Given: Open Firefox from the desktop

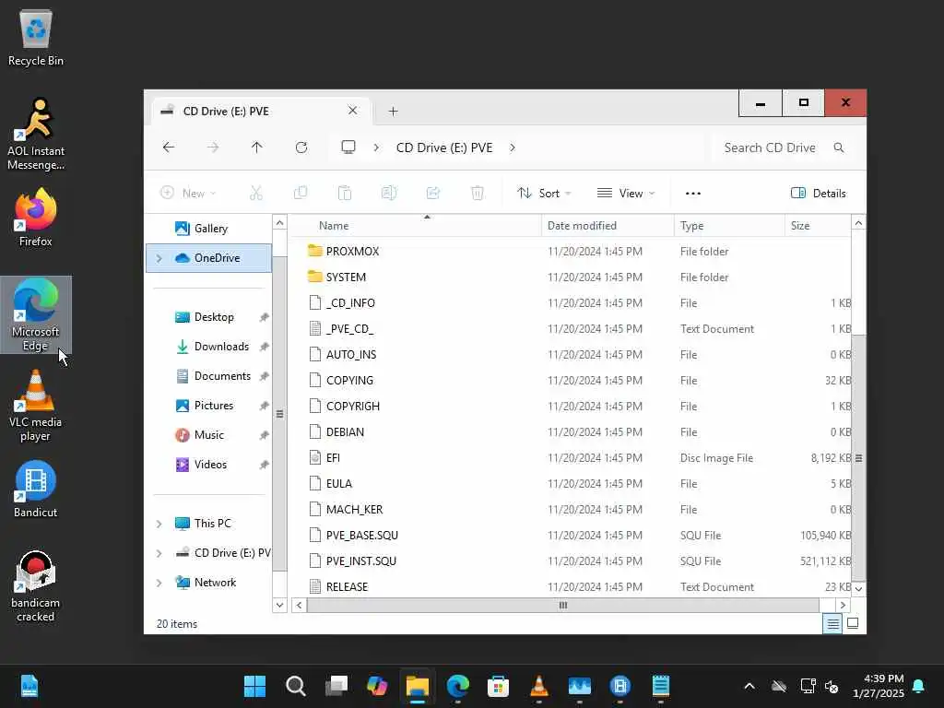Looking at the screenshot, I should click(36, 218).
